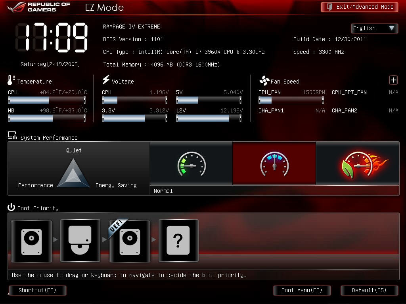
Task: Select the unknown question-mark boot device
Action: coord(178,240)
